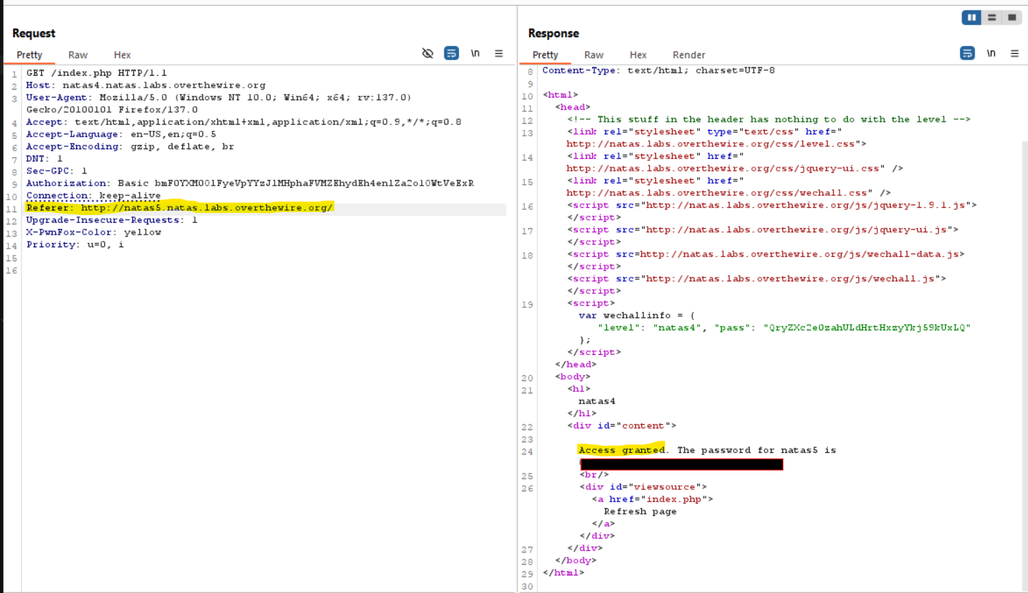Click the 'Gecko/20100101 Firefox/137.0' line
Image resolution: width=1028 pixels, height=593 pixels.
112,110
